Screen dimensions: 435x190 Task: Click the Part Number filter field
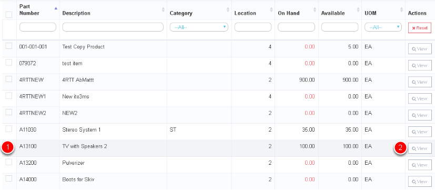[x=38, y=27]
